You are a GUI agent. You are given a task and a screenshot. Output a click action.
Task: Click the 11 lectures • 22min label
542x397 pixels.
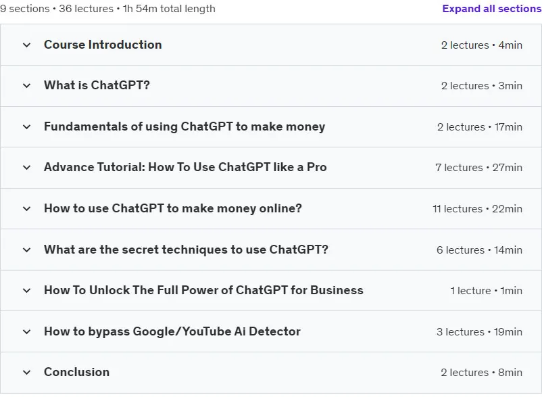pos(477,209)
